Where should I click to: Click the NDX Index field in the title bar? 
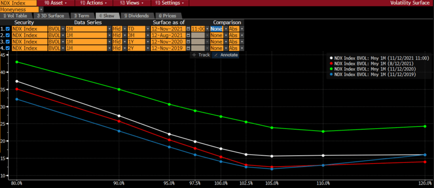pos(18,3)
